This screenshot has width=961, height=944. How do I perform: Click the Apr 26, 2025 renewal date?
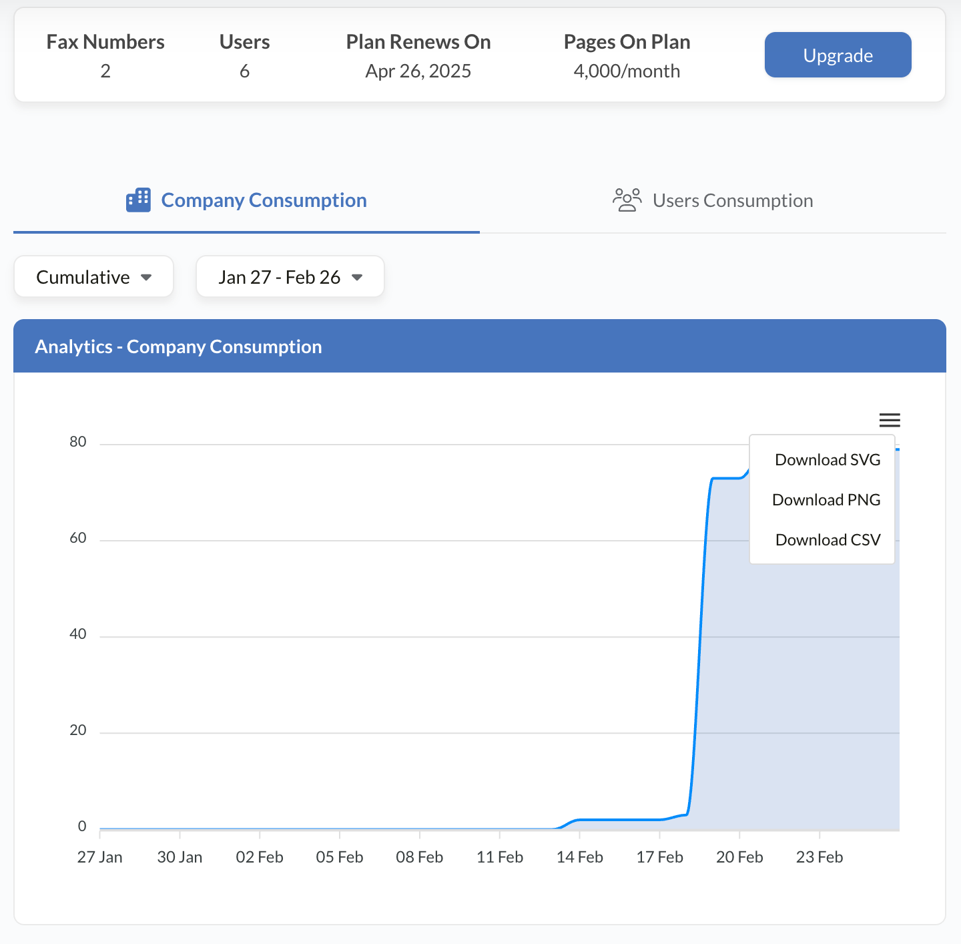pyautogui.click(x=418, y=71)
